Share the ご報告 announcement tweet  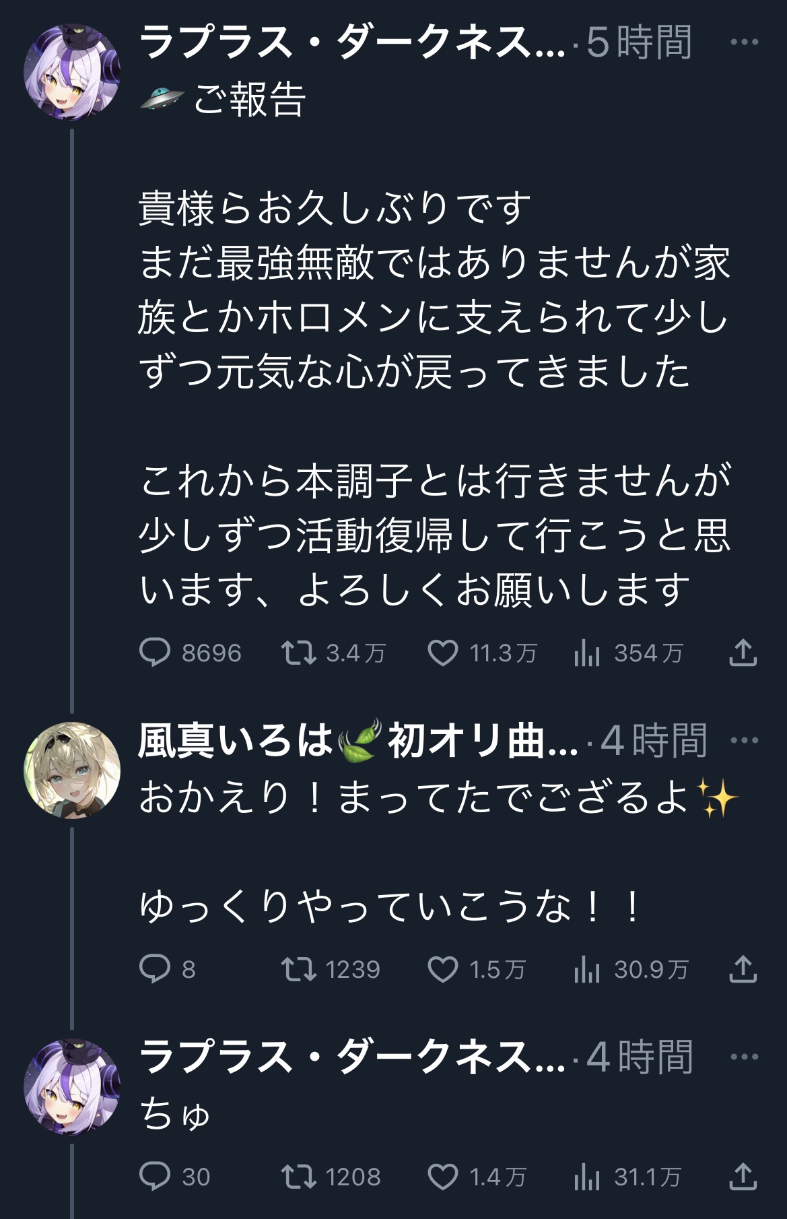pyautogui.click(x=743, y=653)
